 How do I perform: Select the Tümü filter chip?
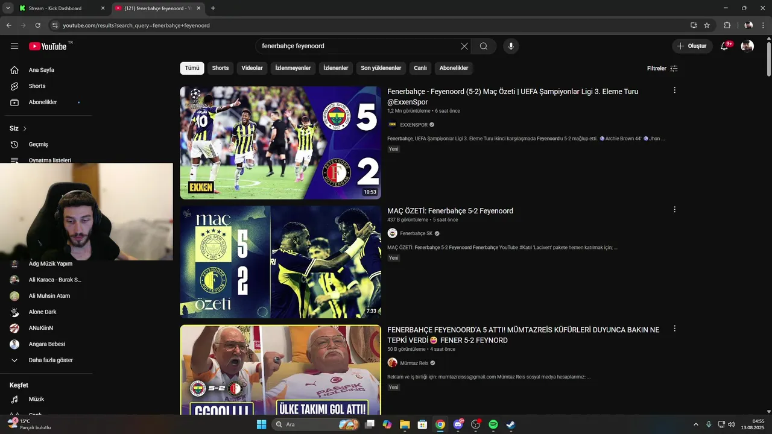192,68
